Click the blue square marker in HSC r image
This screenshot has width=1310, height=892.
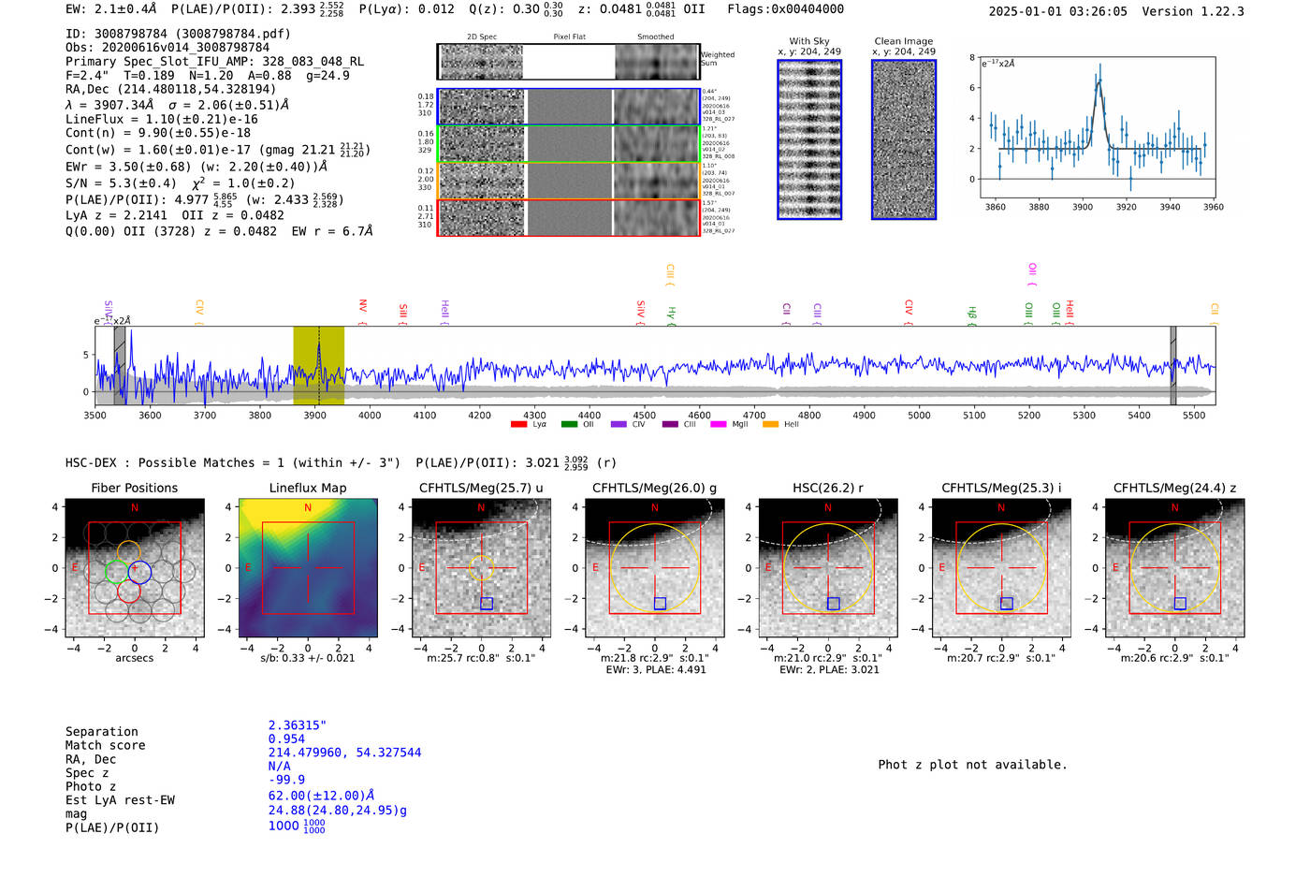[x=834, y=604]
